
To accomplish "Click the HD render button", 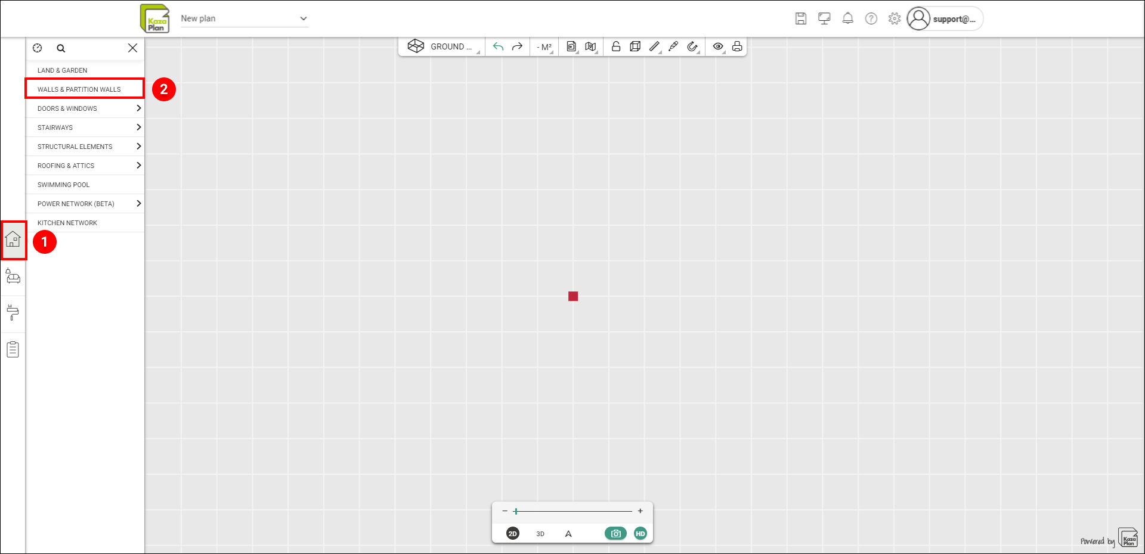I will click(640, 533).
